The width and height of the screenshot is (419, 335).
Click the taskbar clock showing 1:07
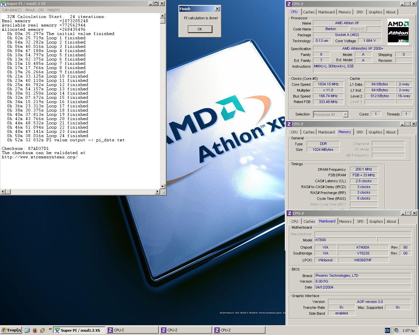(x=408, y=330)
